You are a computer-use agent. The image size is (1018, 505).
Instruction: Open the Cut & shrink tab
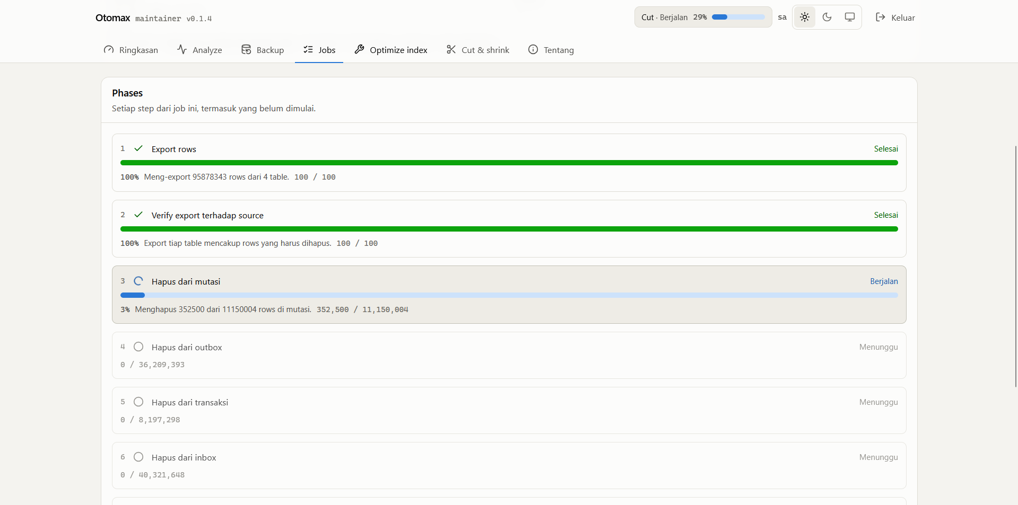point(478,50)
